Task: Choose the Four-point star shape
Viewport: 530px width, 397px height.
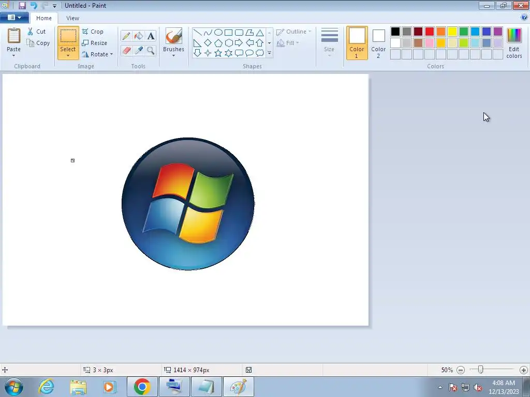Action: click(208, 53)
